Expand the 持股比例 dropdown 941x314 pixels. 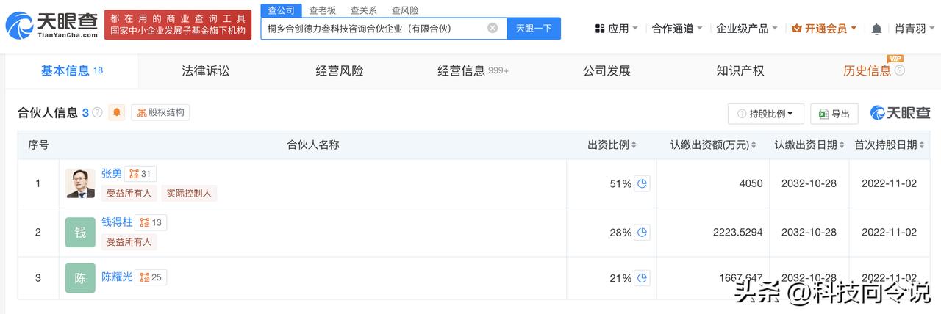coord(765,114)
